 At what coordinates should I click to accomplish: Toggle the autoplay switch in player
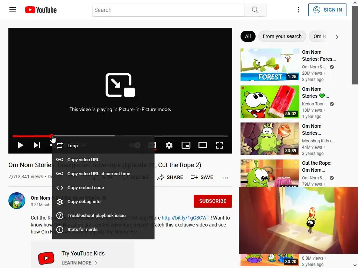click(135, 145)
